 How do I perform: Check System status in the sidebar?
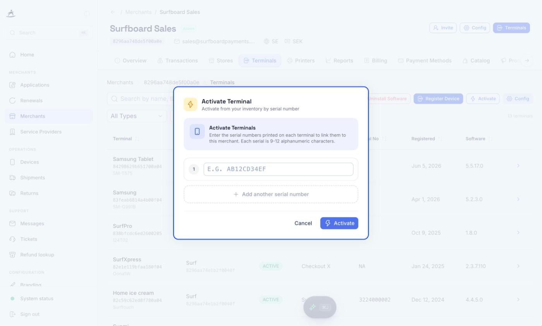(49, 299)
